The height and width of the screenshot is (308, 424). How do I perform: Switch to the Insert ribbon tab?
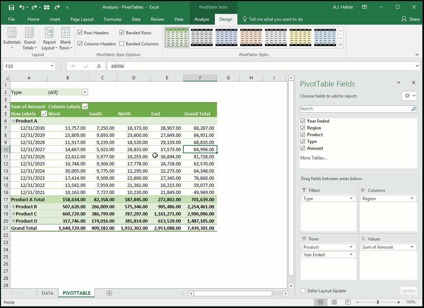coord(55,19)
